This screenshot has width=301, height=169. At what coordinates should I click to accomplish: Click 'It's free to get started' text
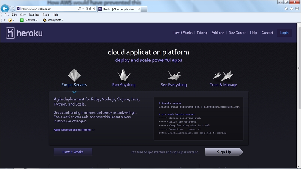pyautogui.click(x=165, y=152)
